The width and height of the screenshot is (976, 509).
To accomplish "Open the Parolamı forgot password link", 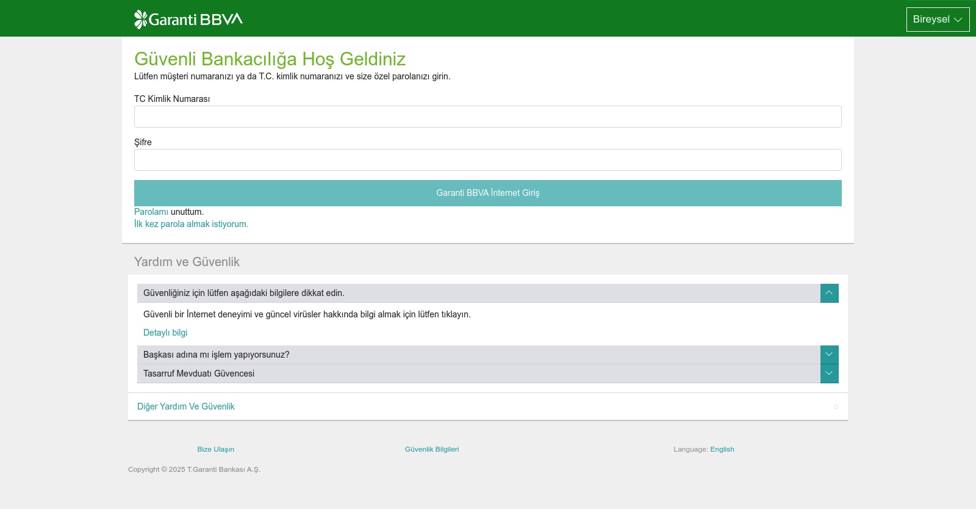I will [x=151, y=212].
